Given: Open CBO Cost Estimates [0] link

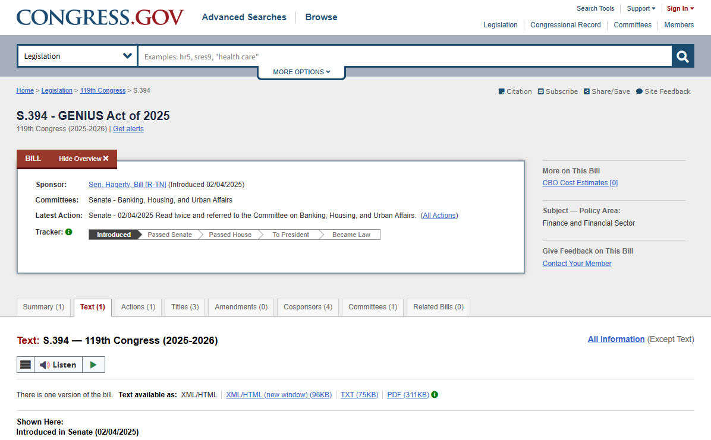Looking at the screenshot, I should (580, 183).
